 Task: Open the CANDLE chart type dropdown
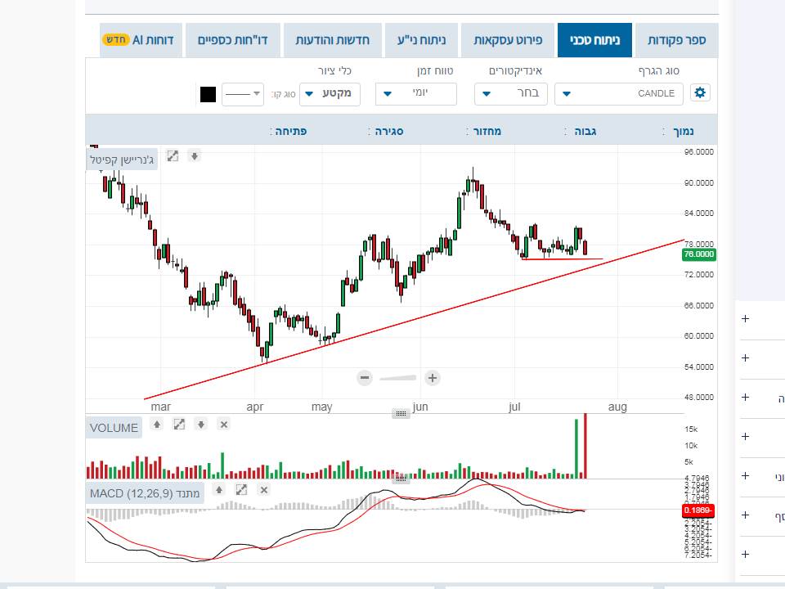[x=619, y=94]
